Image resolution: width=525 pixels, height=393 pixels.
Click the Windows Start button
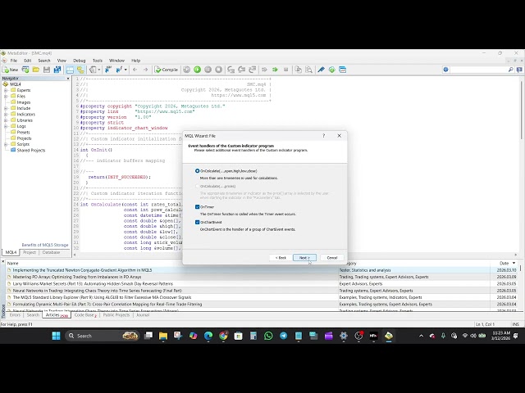(x=57, y=336)
